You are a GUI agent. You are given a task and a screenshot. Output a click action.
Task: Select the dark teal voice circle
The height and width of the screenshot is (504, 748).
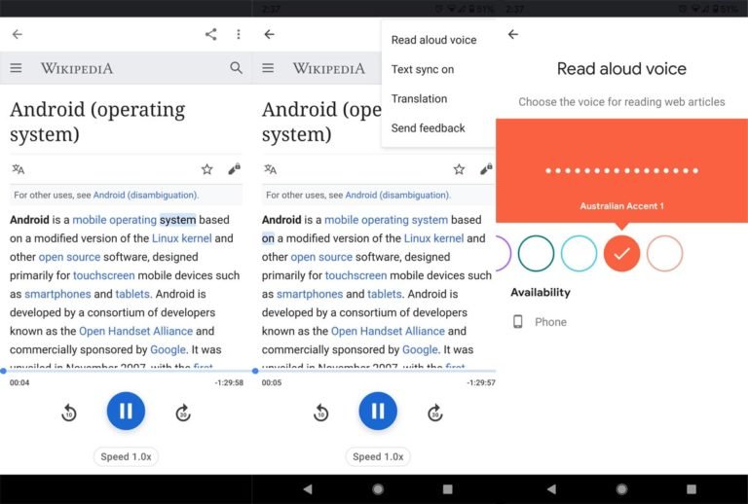536,253
